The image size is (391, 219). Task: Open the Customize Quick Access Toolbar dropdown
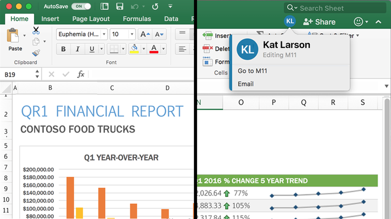pos(170,6)
